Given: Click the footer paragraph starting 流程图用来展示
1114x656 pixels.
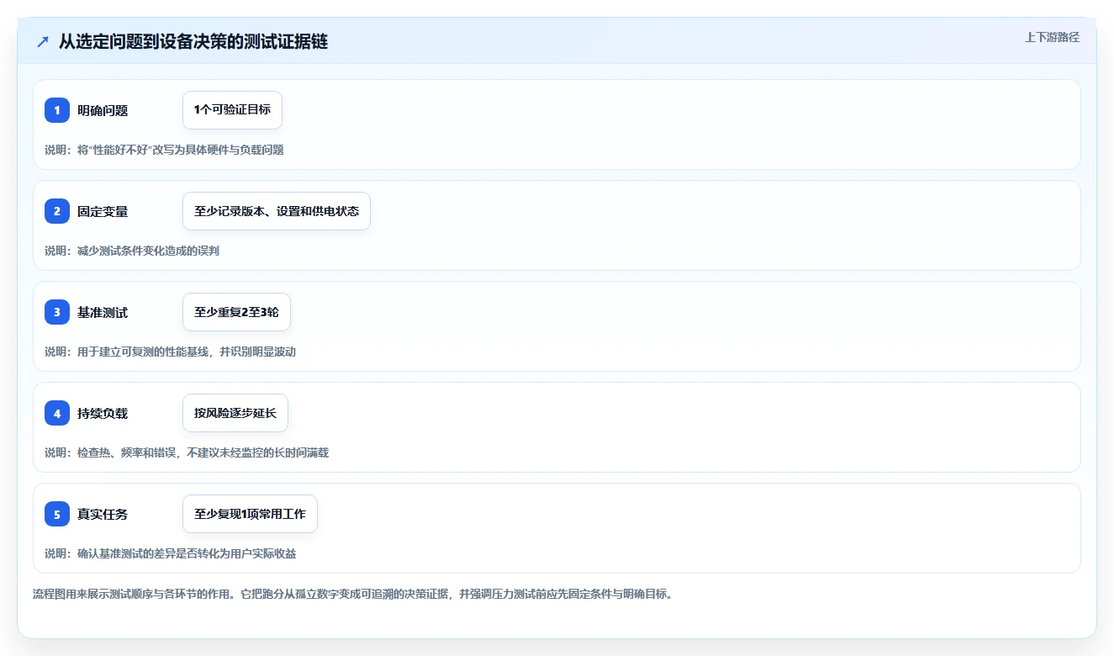Looking at the screenshot, I should pyautogui.click(x=352, y=594).
